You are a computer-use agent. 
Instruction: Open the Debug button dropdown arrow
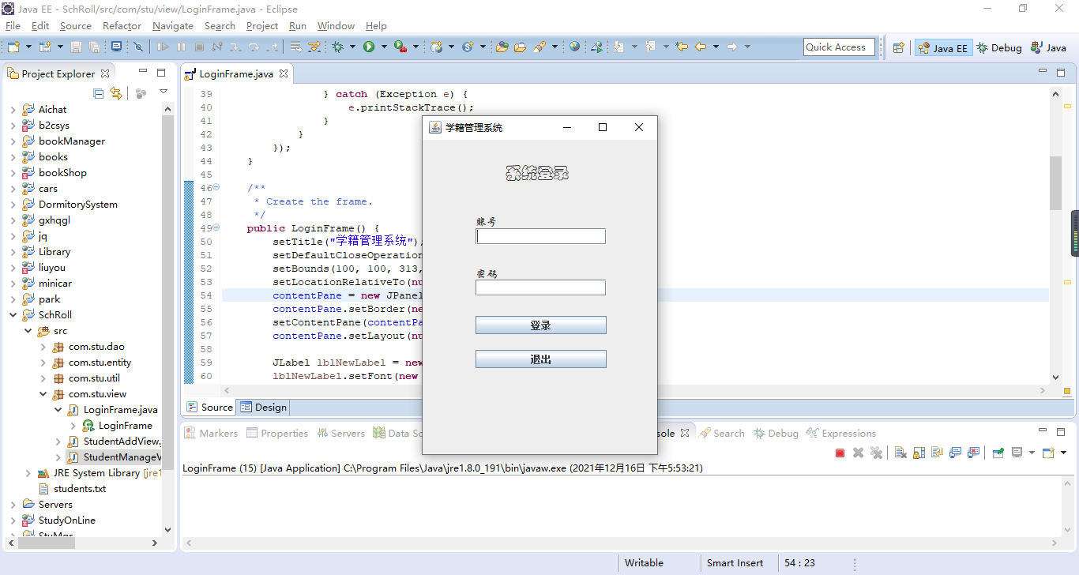(x=352, y=47)
